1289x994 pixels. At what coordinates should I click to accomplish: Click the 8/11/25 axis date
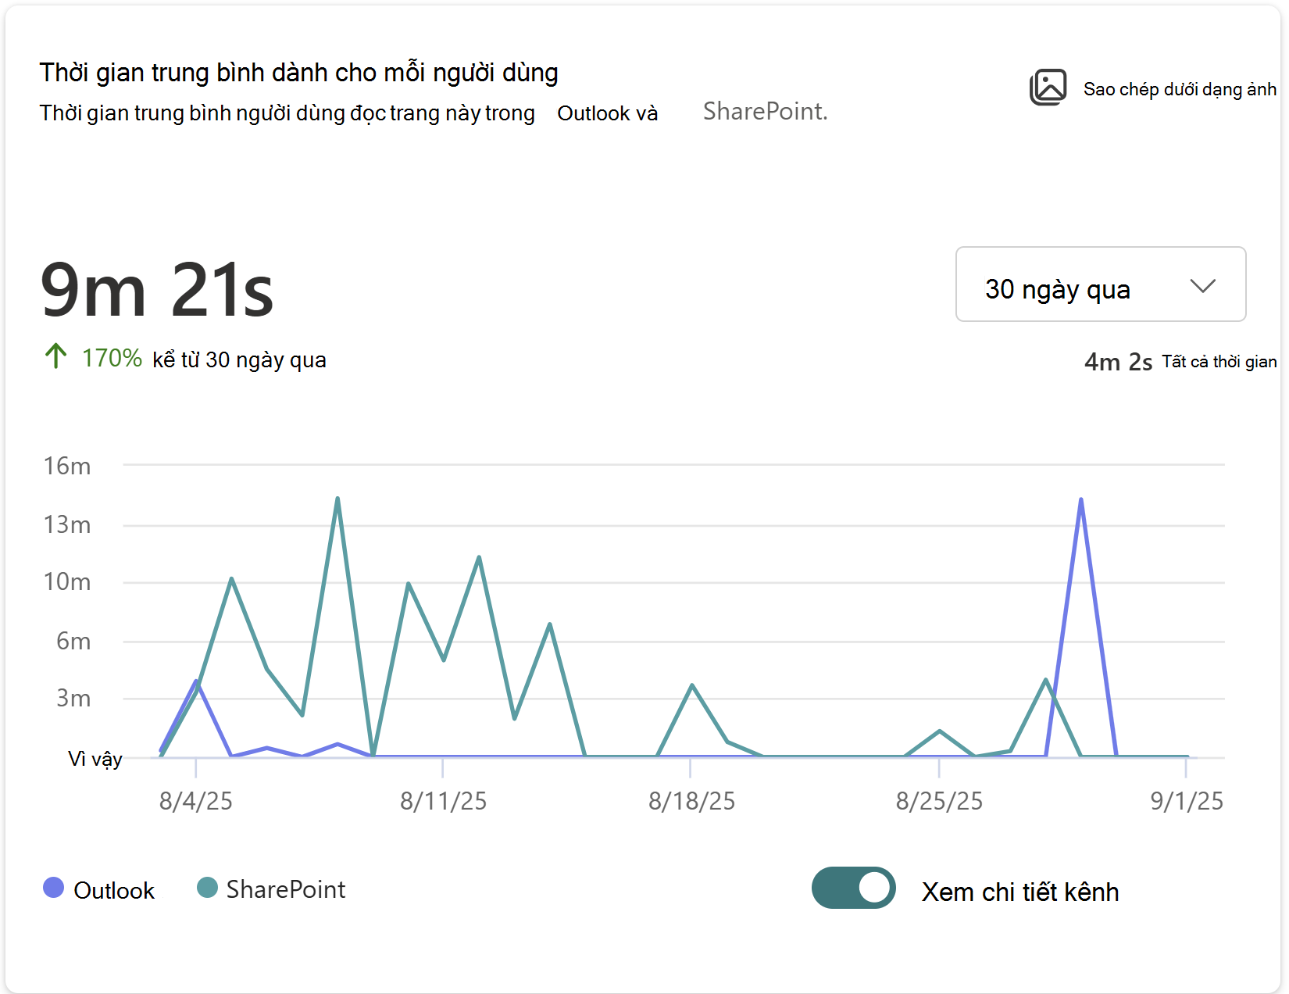443,801
